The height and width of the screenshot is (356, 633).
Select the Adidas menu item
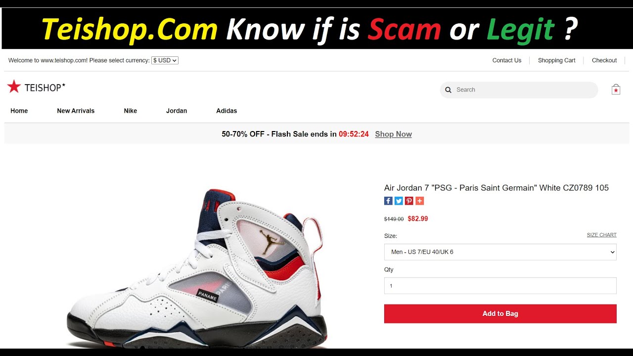(226, 111)
